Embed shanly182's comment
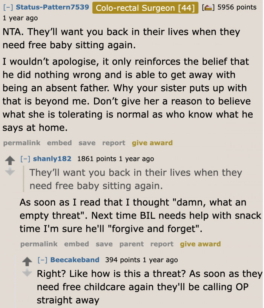The image size is (264, 308). pyautogui.click(x=77, y=244)
